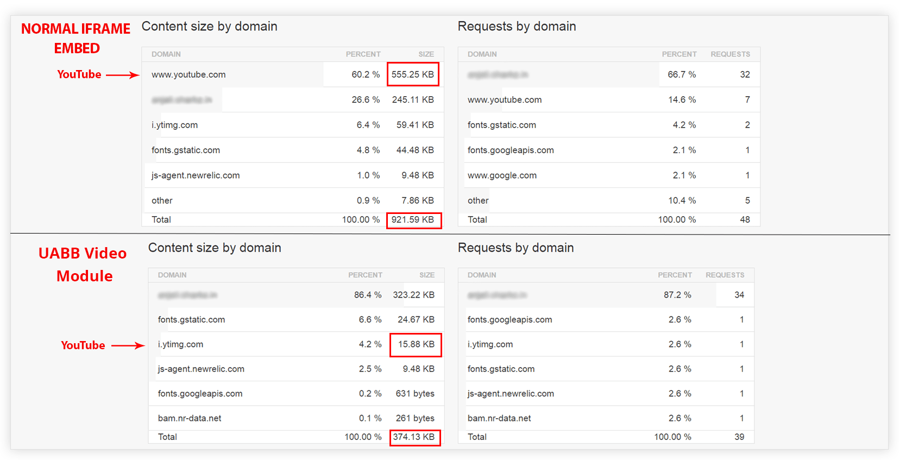The image size is (899, 460).
Task: Click the 87.2 % requests percent value
Action: pos(677,295)
